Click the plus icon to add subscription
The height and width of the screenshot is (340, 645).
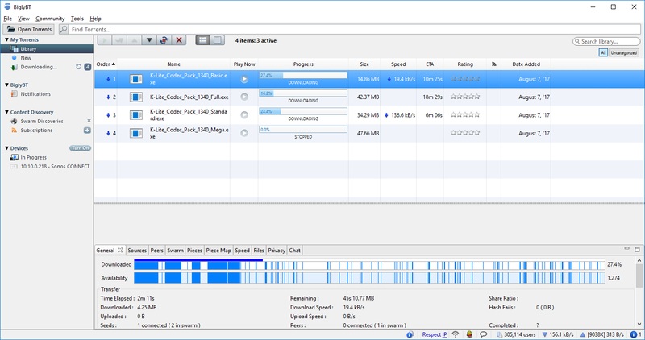[x=87, y=130]
